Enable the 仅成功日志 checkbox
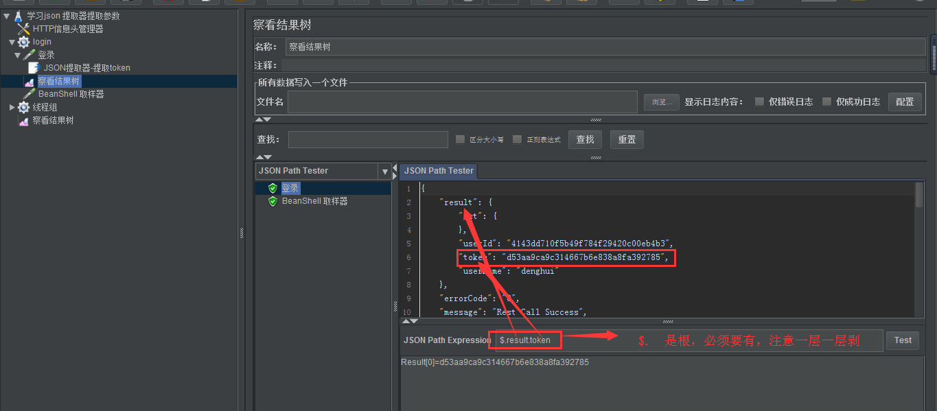Viewport: 937px width, 411px height. pos(826,101)
